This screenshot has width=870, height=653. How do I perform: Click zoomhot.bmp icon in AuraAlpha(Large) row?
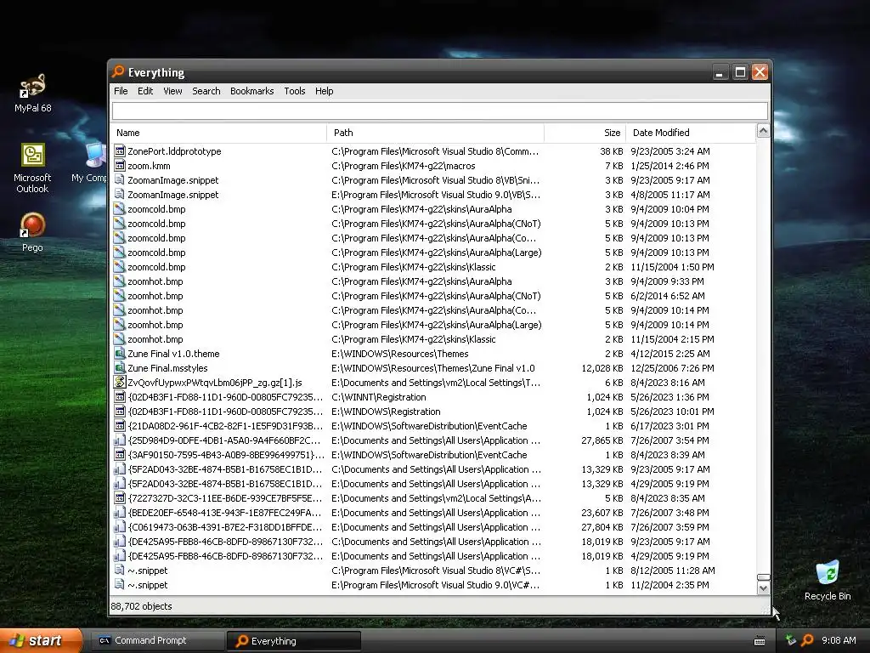(119, 324)
